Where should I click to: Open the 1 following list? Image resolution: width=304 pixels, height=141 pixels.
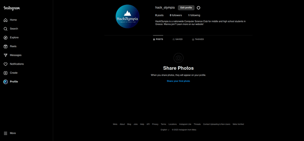194,15
